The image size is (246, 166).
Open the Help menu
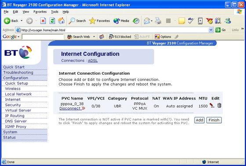pyautogui.click(x=66, y=12)
